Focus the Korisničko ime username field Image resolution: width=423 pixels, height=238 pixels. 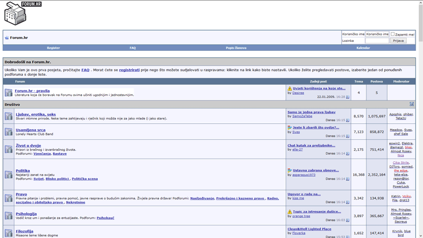coord(377,34)
